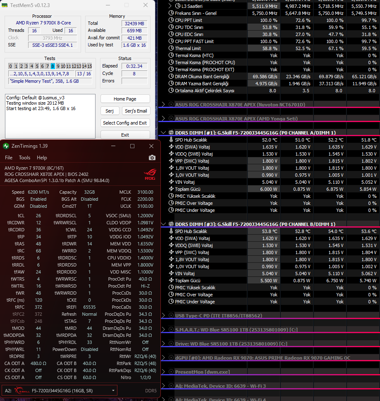Open ZenTimings File menu
Viewport: 380px width, 401px height.
pos(9,158)
